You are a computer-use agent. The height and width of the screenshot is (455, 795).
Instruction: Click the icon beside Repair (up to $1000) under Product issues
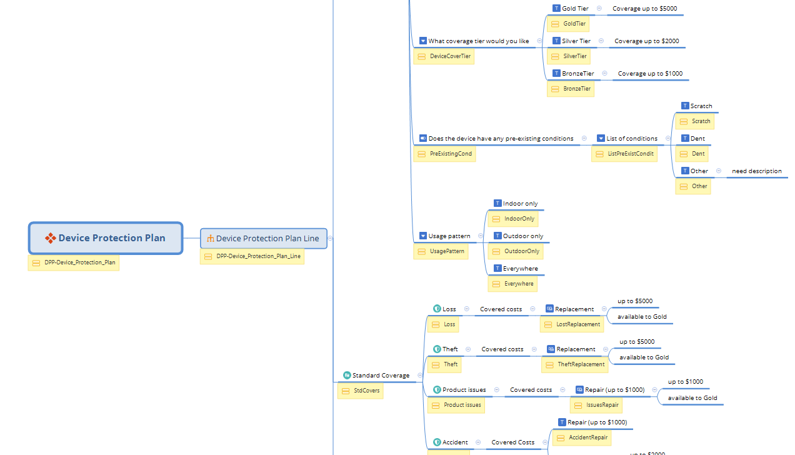579,390
